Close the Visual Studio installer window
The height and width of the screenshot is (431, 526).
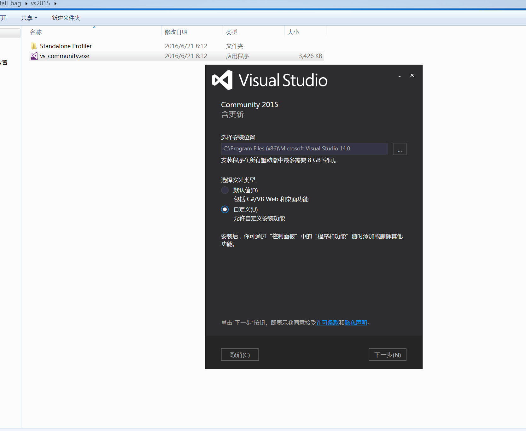pyautogui.click(x=412, y=75)
